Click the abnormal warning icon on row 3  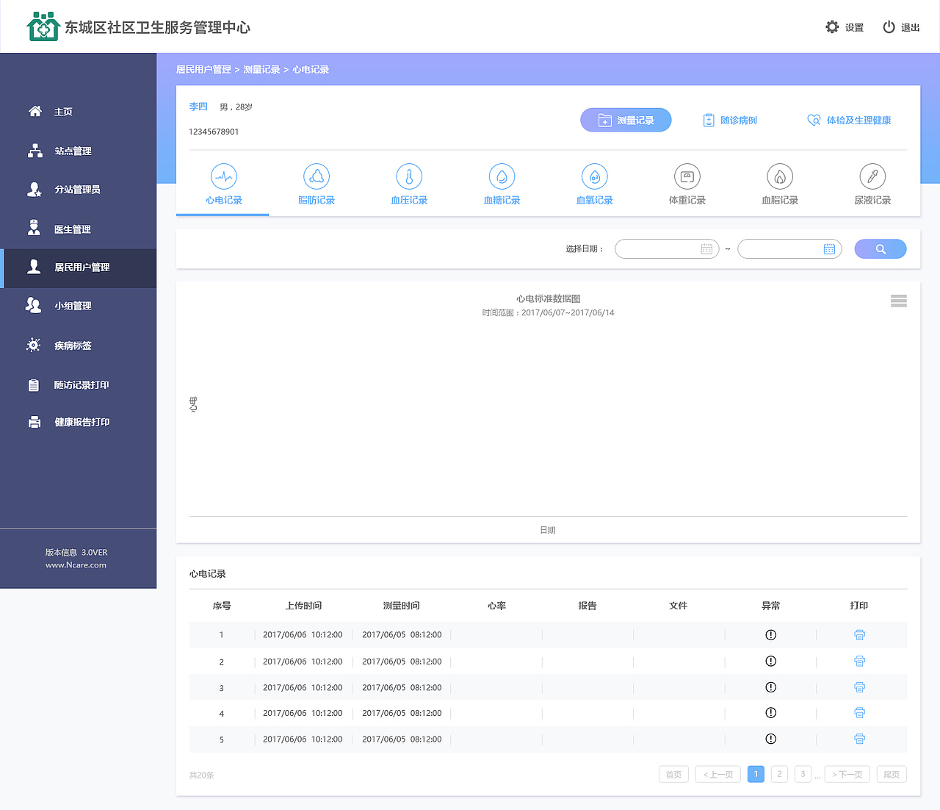(770, 687)
